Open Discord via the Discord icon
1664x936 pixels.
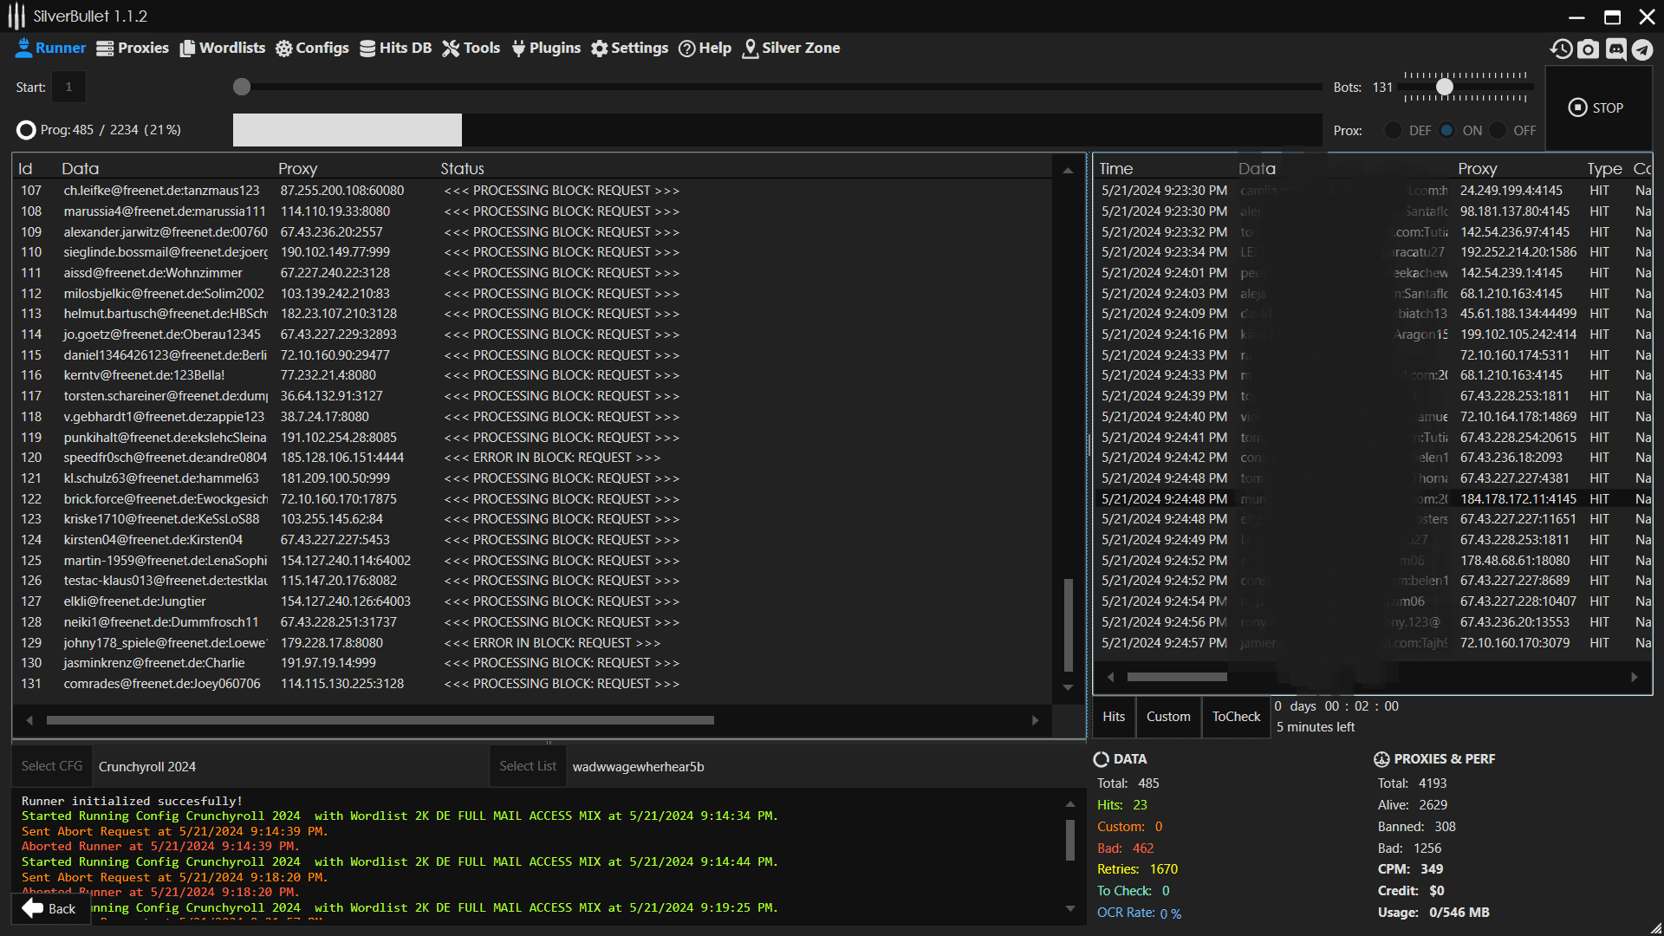tap(1615, 49)
